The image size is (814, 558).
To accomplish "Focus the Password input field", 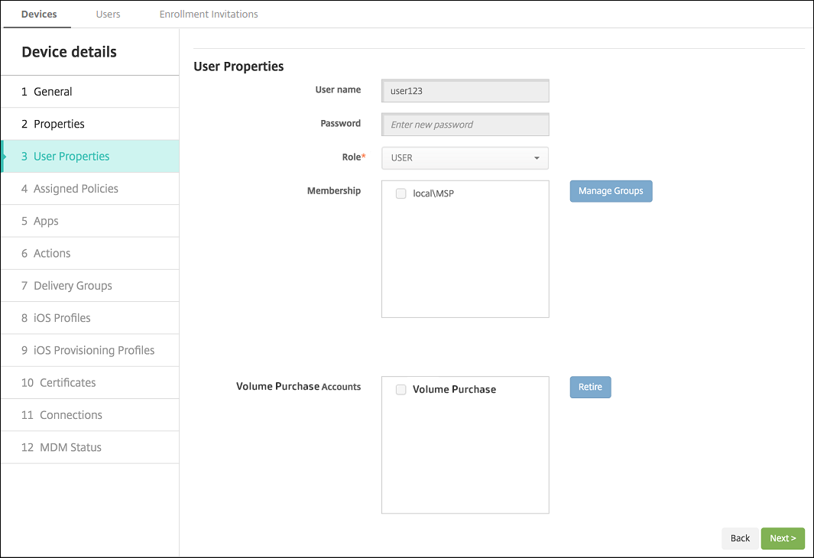I will pos(465,125).
